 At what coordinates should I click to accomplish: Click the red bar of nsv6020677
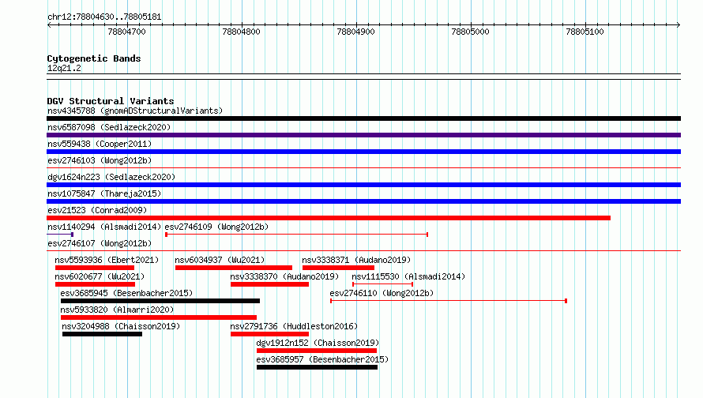click(x=95, y=284)
